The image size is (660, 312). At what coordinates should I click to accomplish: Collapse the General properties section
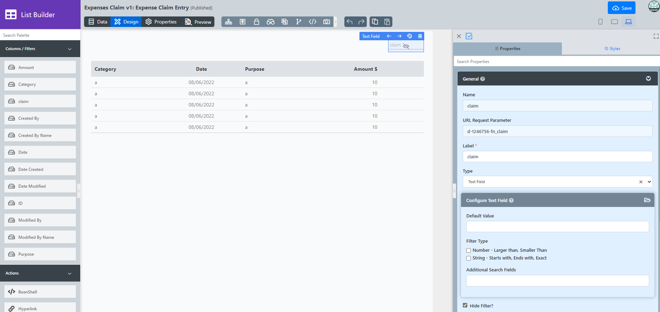[x=648, y=79]
